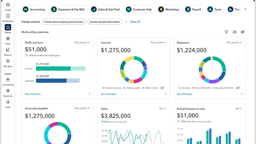Open Expenses See a full report link
256x144 pixels.
click(185, 94)
